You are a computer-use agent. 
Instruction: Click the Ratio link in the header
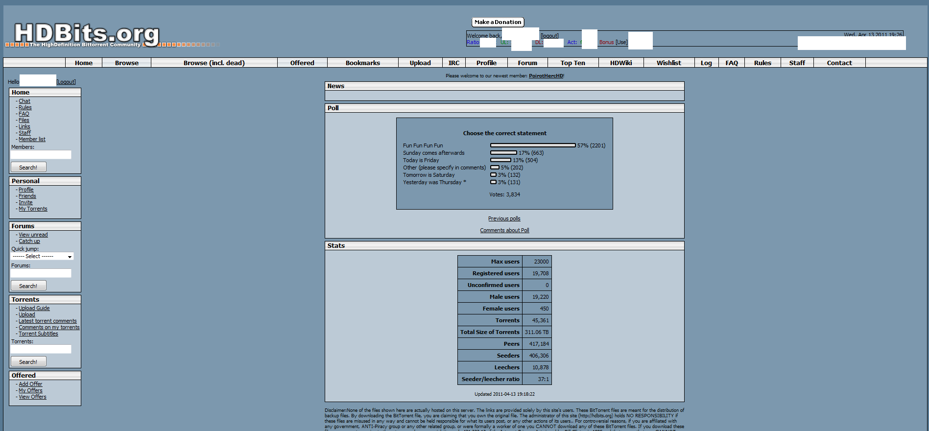(473, 42)
